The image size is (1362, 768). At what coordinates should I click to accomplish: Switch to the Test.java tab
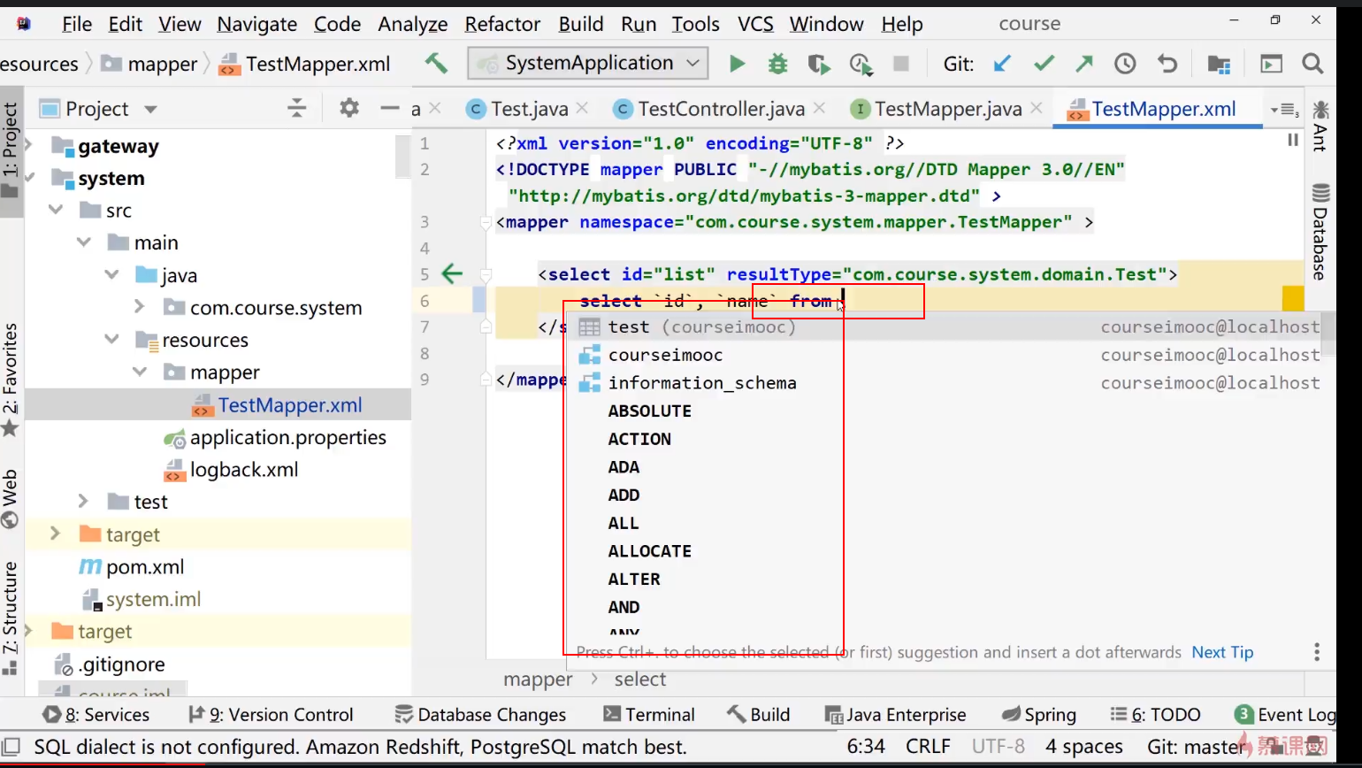(529, 109)
